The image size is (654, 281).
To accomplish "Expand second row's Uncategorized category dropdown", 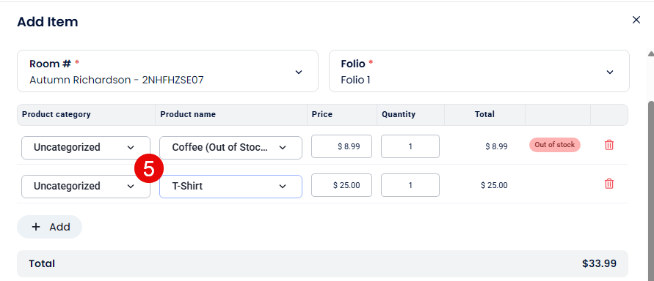I will (86, 186).
